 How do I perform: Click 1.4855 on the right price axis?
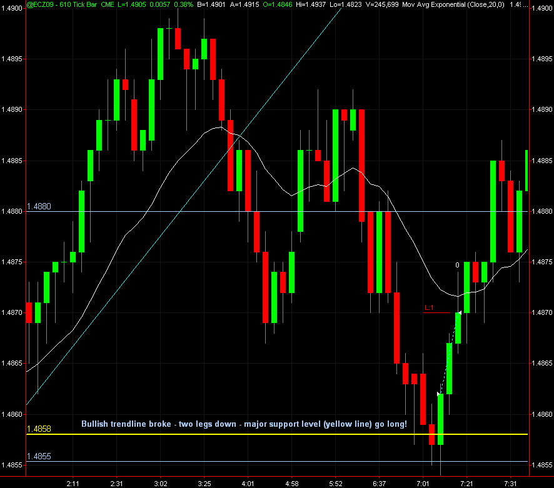click(x=542, y=465)
